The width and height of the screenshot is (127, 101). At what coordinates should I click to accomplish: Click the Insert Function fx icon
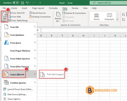(x=38, y=30)
